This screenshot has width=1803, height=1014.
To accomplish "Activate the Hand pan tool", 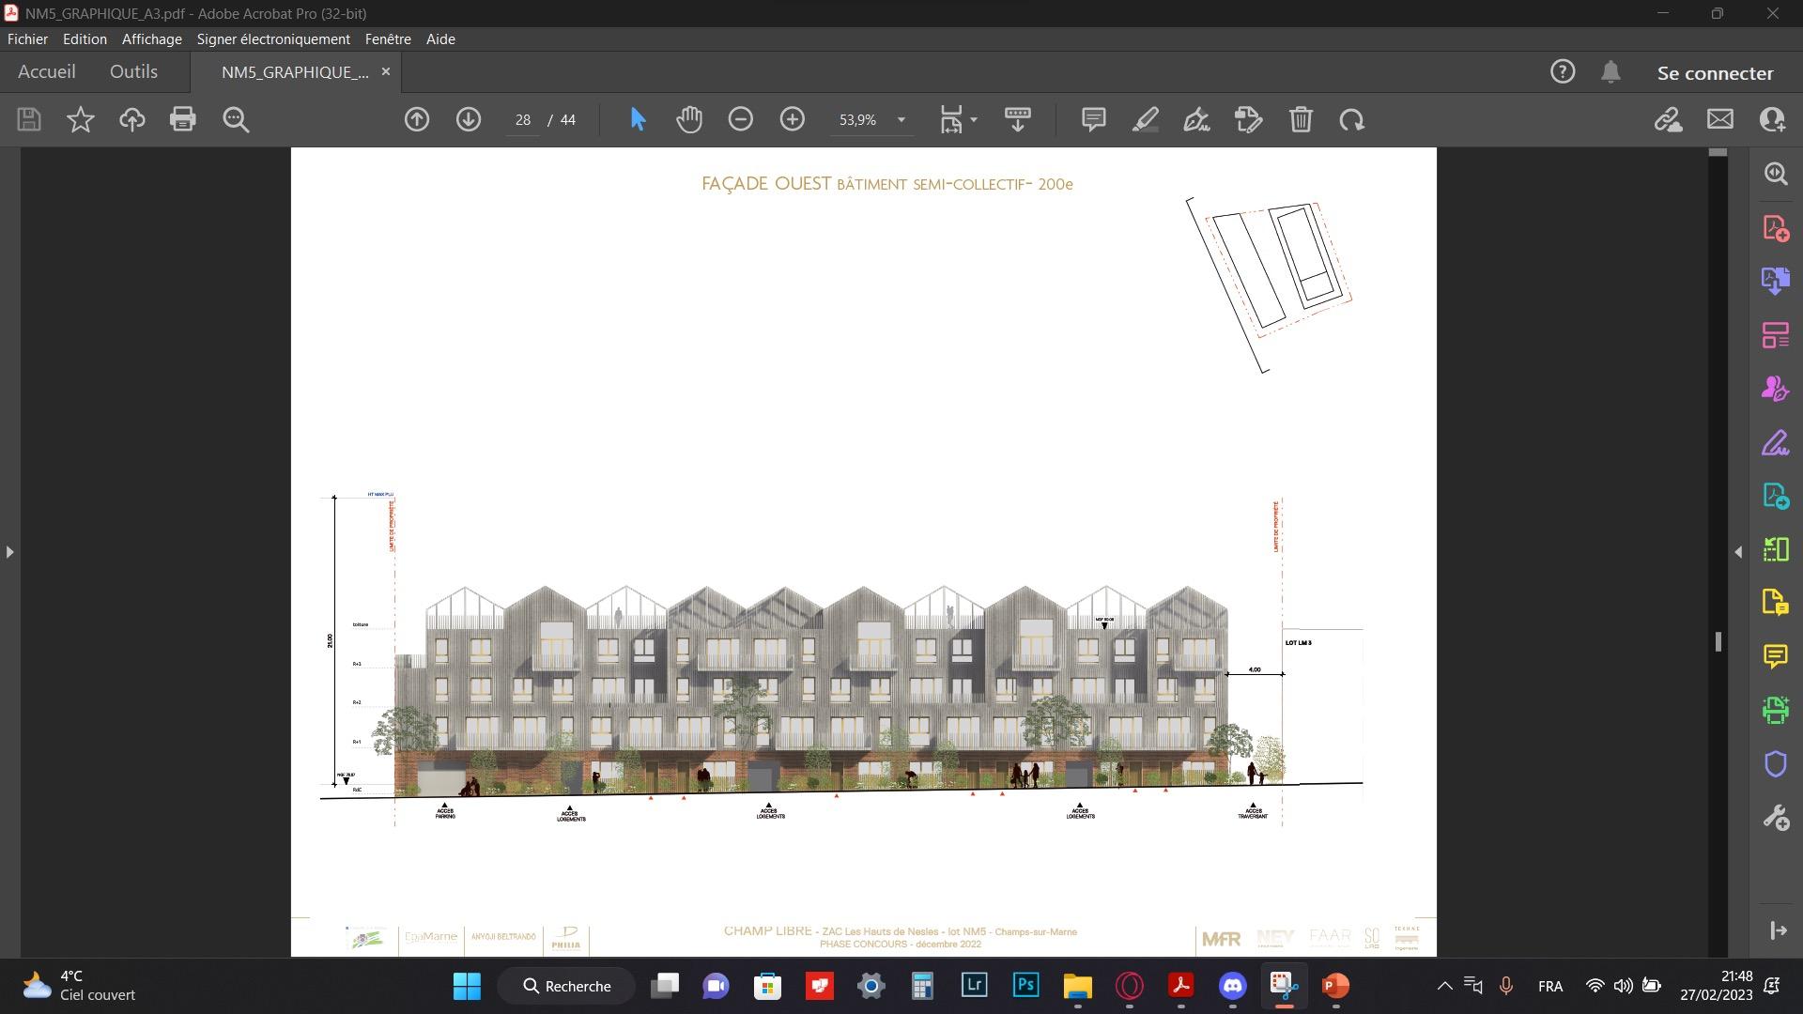I will [689, 119].
